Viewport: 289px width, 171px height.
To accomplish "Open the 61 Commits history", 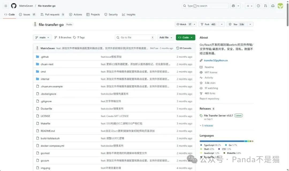I will pyautogui.click(x=184, y=48).
